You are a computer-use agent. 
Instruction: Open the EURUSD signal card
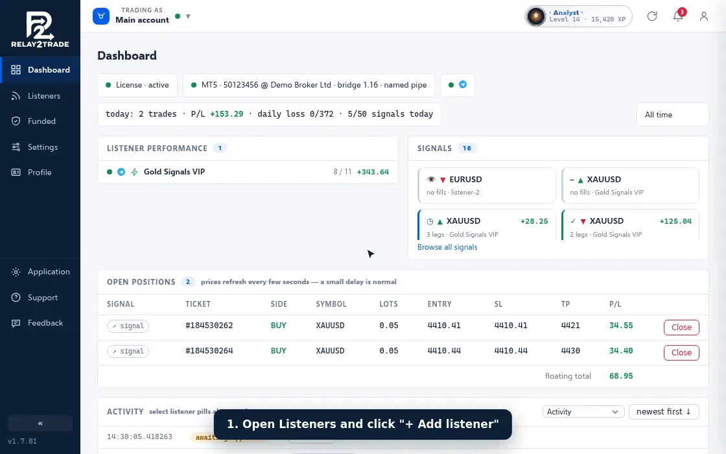(487, 185)
